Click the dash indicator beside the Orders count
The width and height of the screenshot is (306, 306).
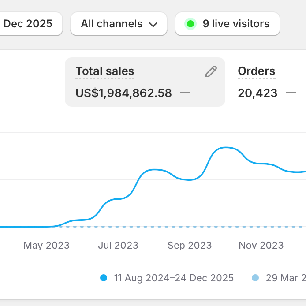[291, 93]
